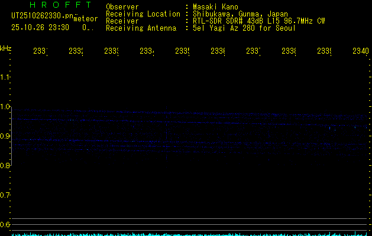Select the 1.1 kHz frequency tick
The image size is (372, 236).
coord(5,77)
